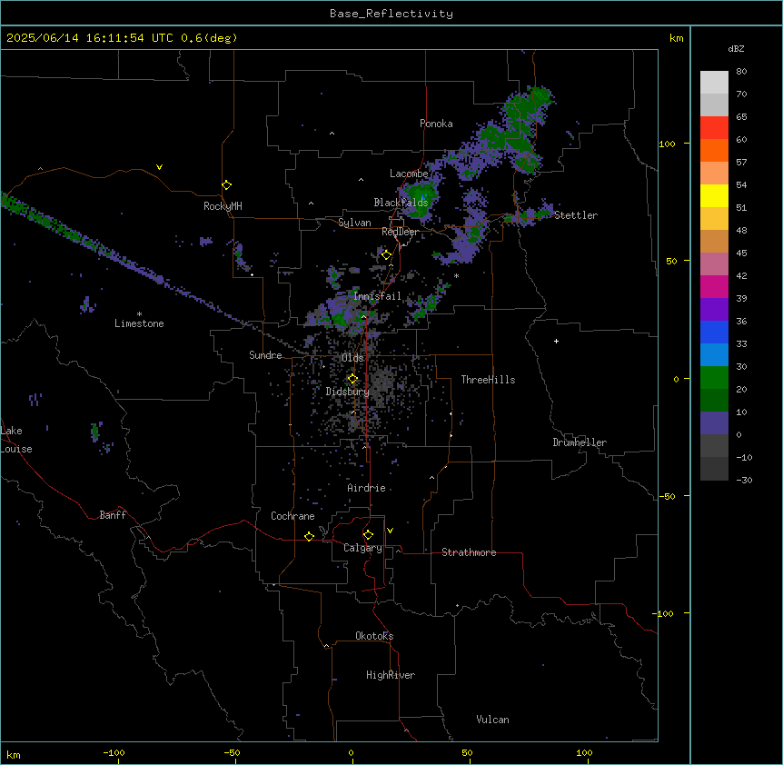Click the Strathmore city label

tap(469, 552)
